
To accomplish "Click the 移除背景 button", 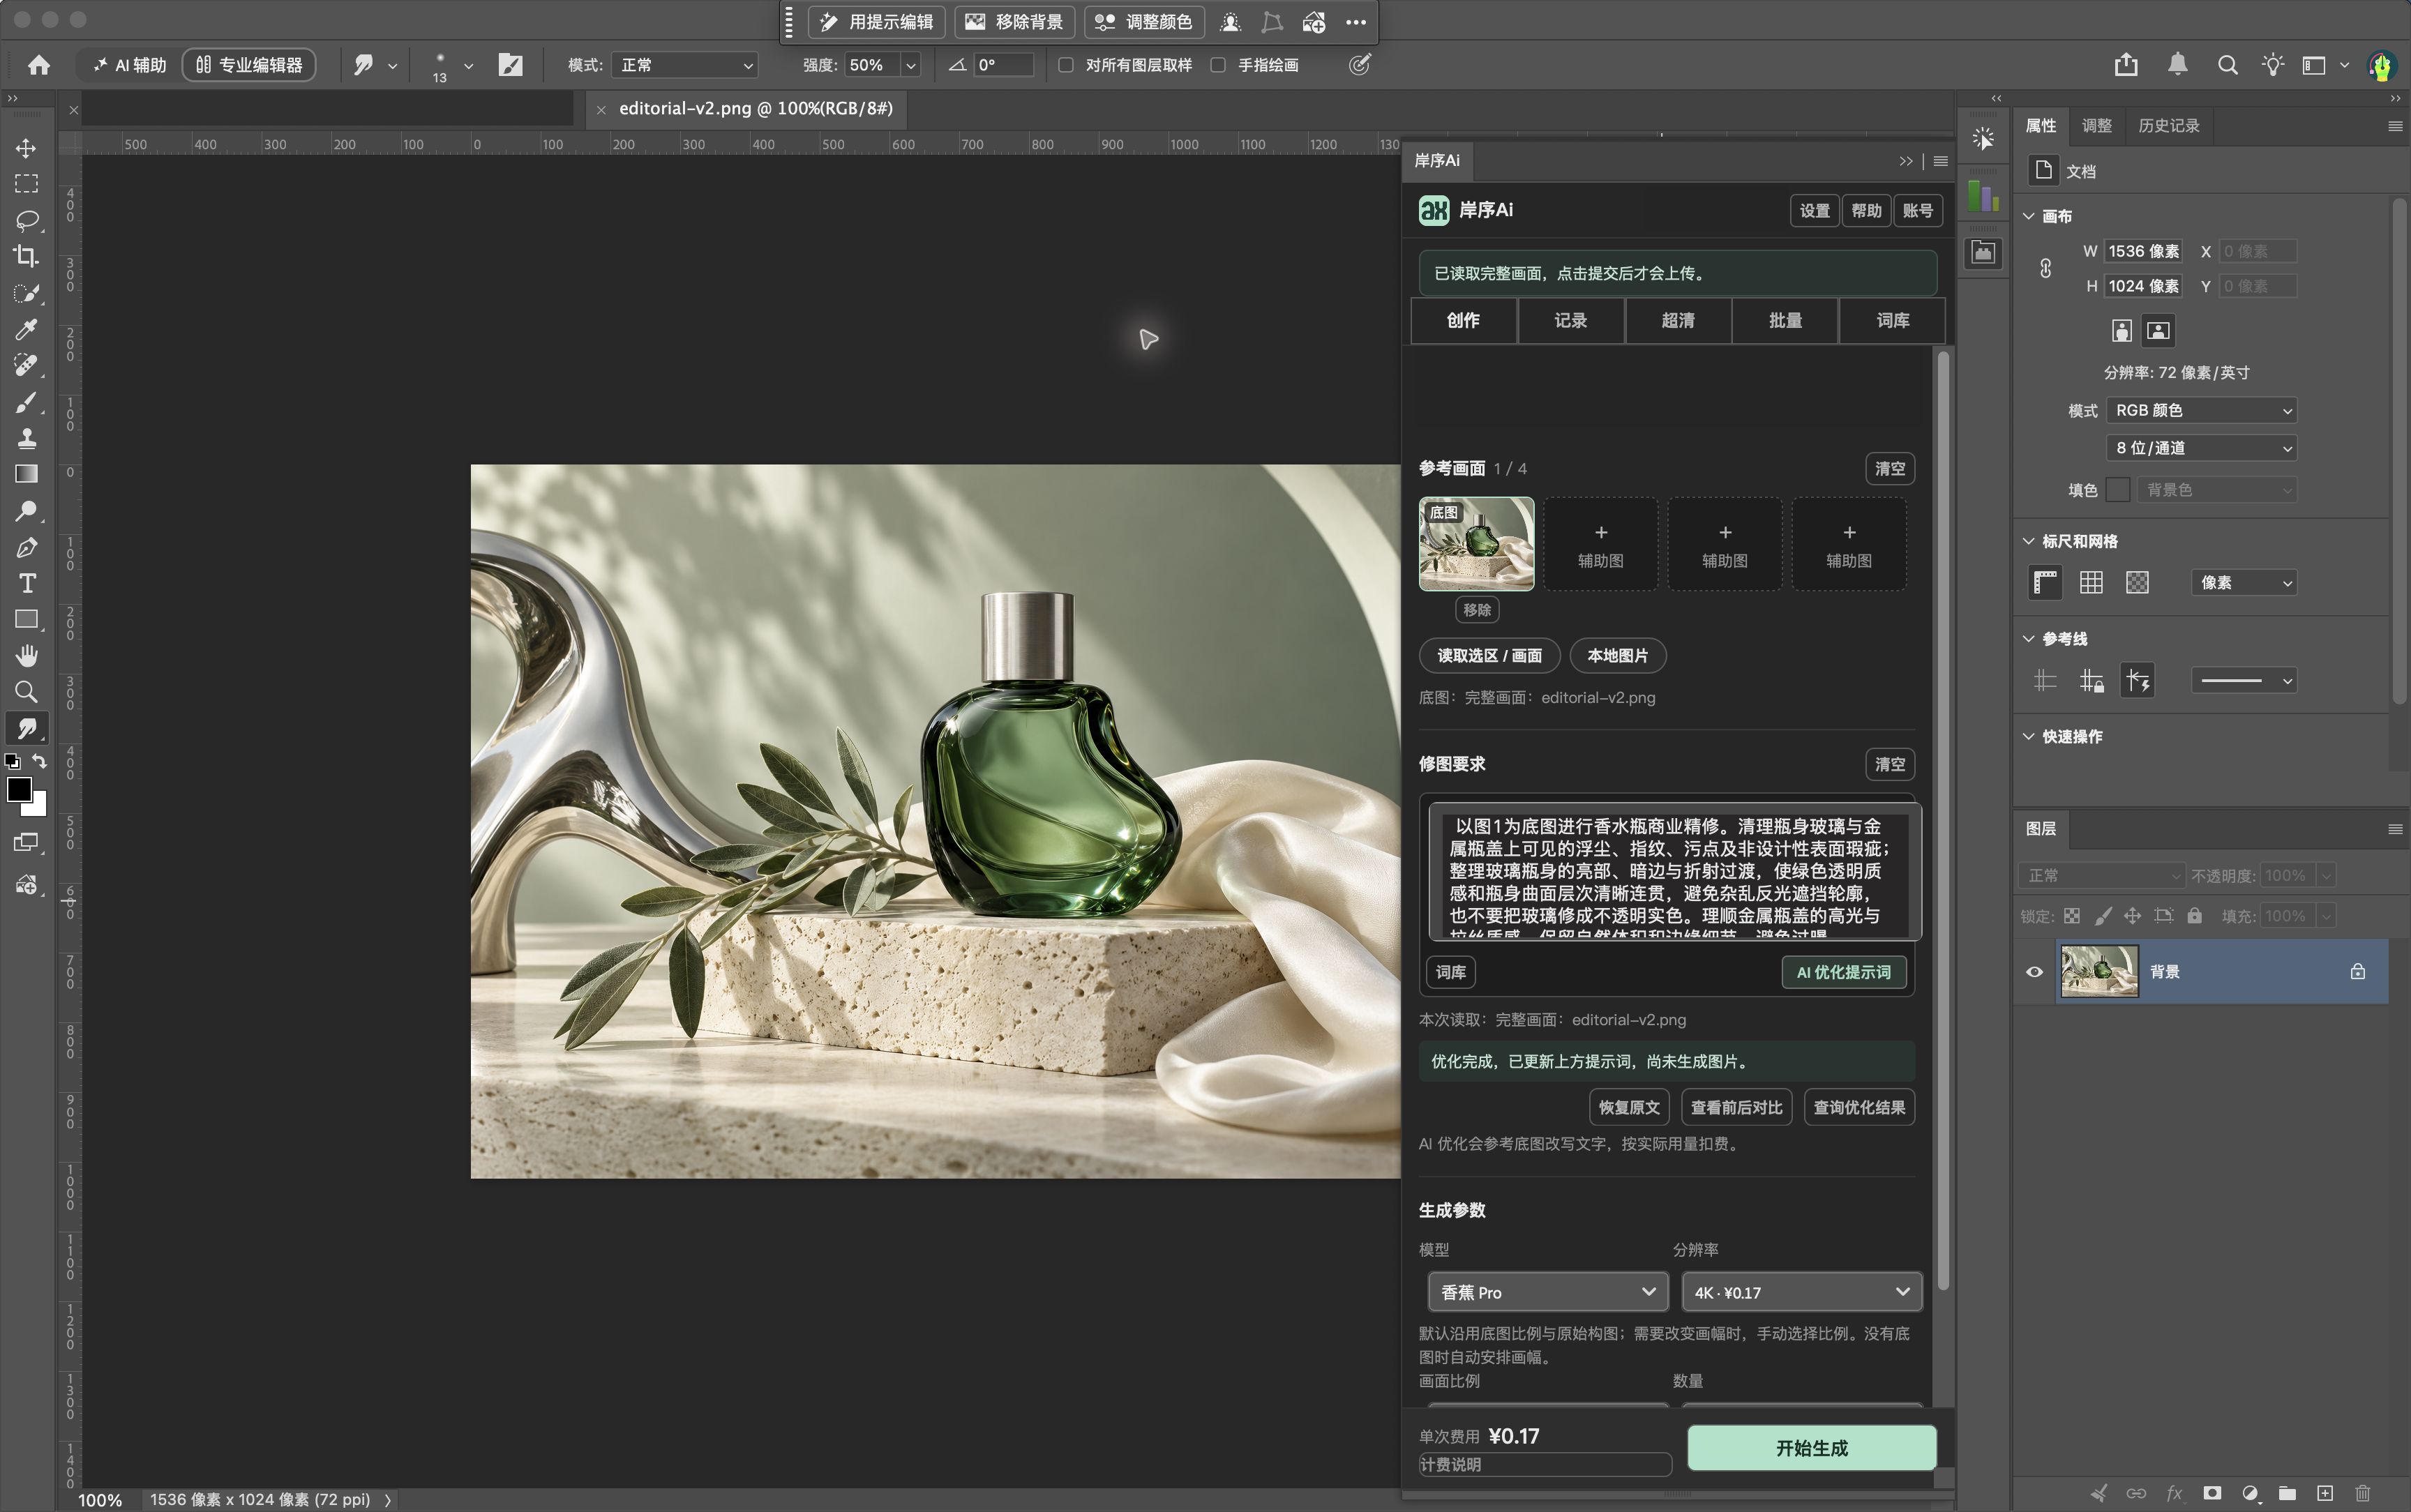I will point(1015,22).
